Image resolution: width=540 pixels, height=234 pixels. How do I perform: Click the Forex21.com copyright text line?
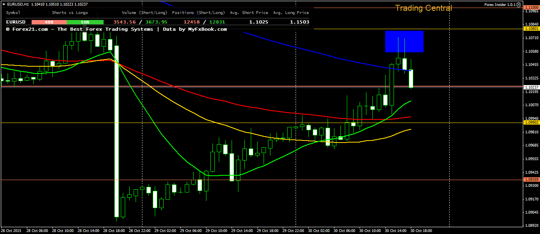tap(116, 29)
